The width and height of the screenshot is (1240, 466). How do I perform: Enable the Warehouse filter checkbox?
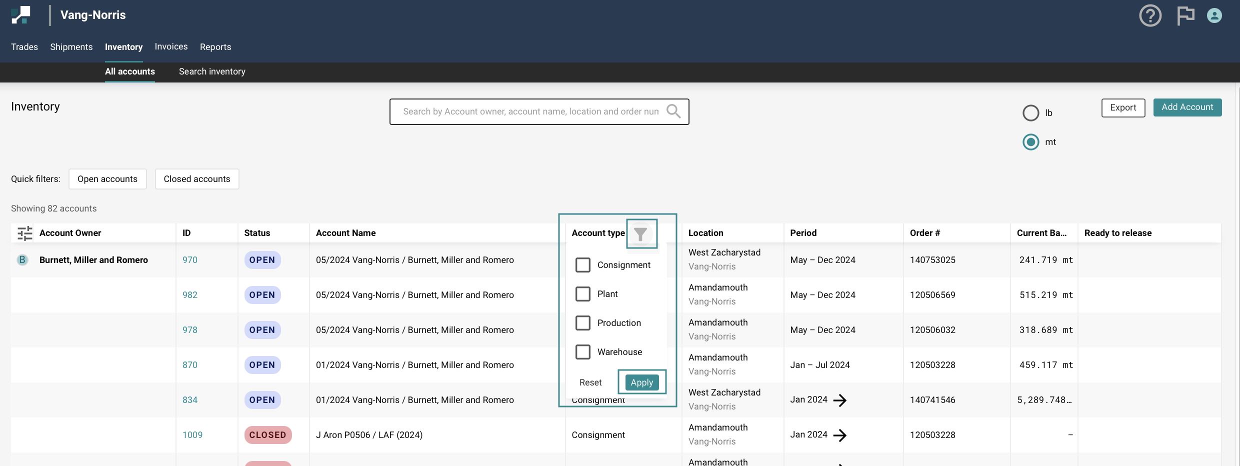(x=583, y=352)
